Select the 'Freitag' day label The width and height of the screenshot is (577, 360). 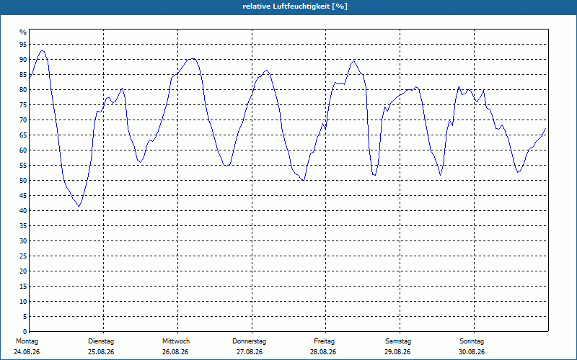[x=324, y=341]
